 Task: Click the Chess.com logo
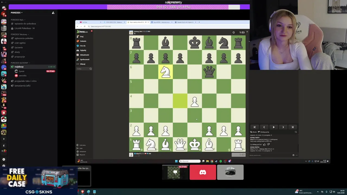click(82, 32)
